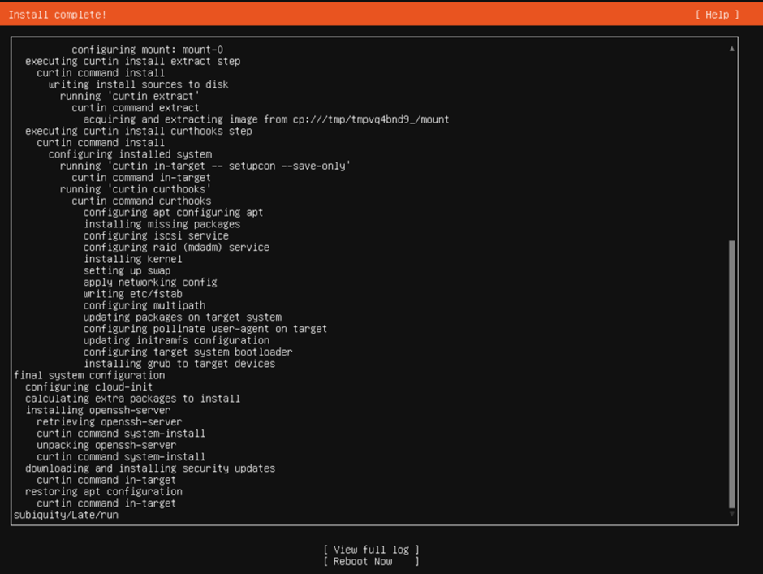Click 'downloading and installing security updates' line

pos(150,468)
